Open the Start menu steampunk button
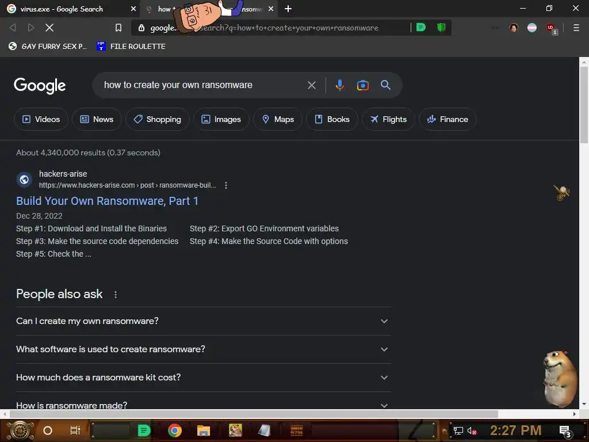Viewport: 589px width, 442px height. point(20,430)
